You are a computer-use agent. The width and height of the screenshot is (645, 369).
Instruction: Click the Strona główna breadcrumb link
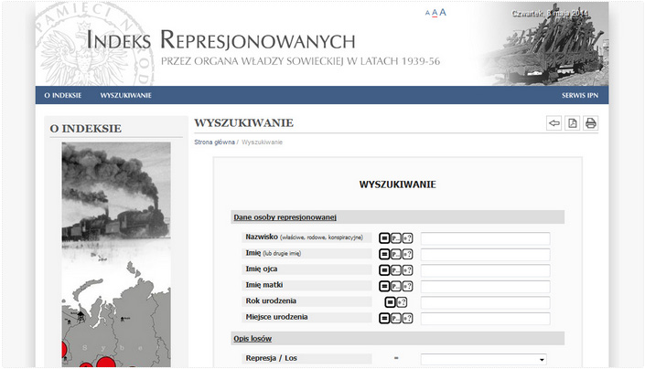click(x=214, y=142)
